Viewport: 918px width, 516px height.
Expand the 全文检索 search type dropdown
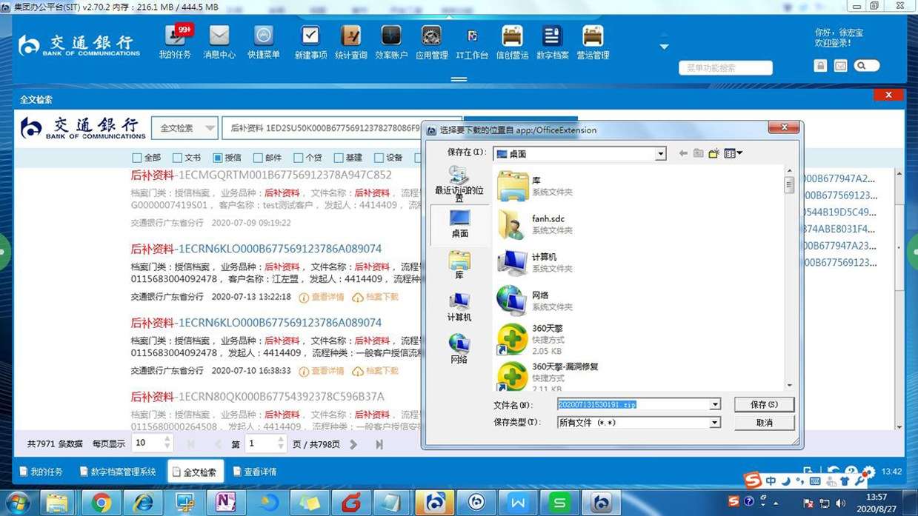(210, 128)
